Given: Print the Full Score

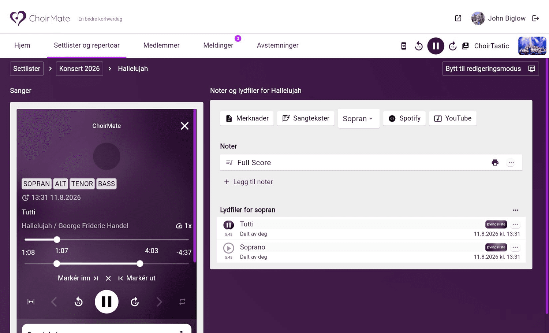Looking at the screenshot, I should pyautogui.click(x=495, y=163).
